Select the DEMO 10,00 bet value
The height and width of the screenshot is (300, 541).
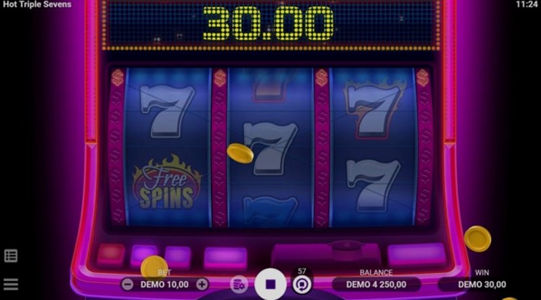tap(164, 284)
